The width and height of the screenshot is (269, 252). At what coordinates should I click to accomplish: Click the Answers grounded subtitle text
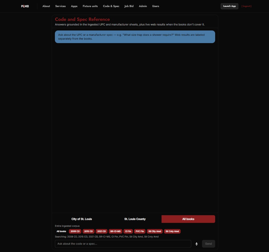(130, 24)
